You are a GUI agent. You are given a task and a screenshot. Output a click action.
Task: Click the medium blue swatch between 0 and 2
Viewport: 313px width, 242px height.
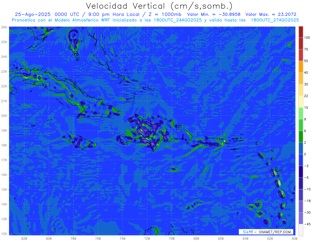(301, 148)
